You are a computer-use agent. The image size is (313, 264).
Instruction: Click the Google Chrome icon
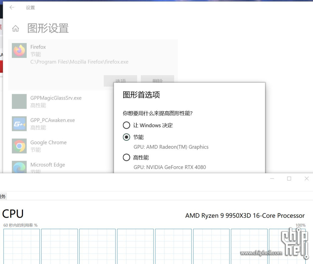coord(19,146)
